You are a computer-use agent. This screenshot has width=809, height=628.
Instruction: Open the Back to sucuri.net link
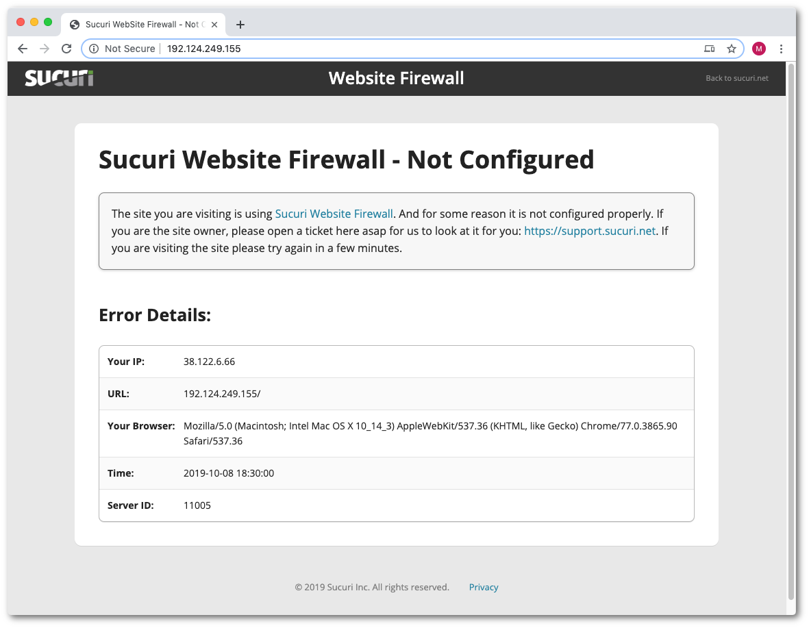pyautogui.click(x=737, y=78)
